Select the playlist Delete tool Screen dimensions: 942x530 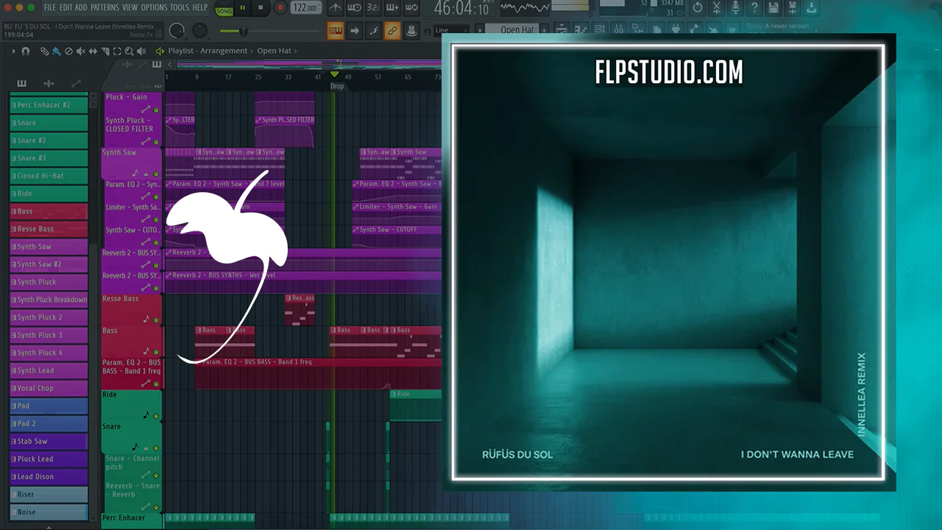point(68,52)
